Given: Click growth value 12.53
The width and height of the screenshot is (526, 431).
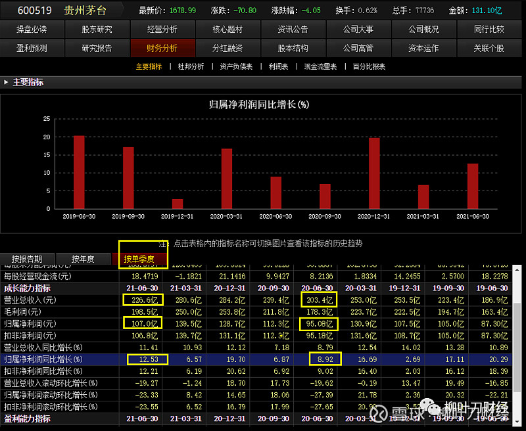Looking at the screenshot, I should pyautogui.click(x=149, y=359).
